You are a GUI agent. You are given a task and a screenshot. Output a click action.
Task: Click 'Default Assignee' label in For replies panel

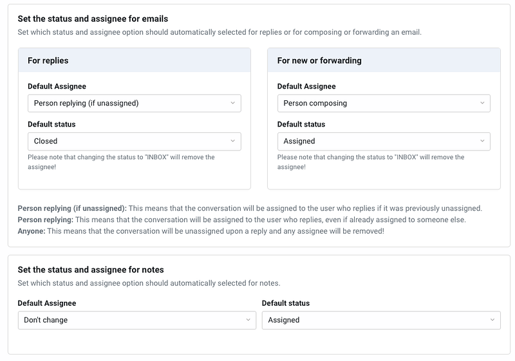click(x=57, y=86)
